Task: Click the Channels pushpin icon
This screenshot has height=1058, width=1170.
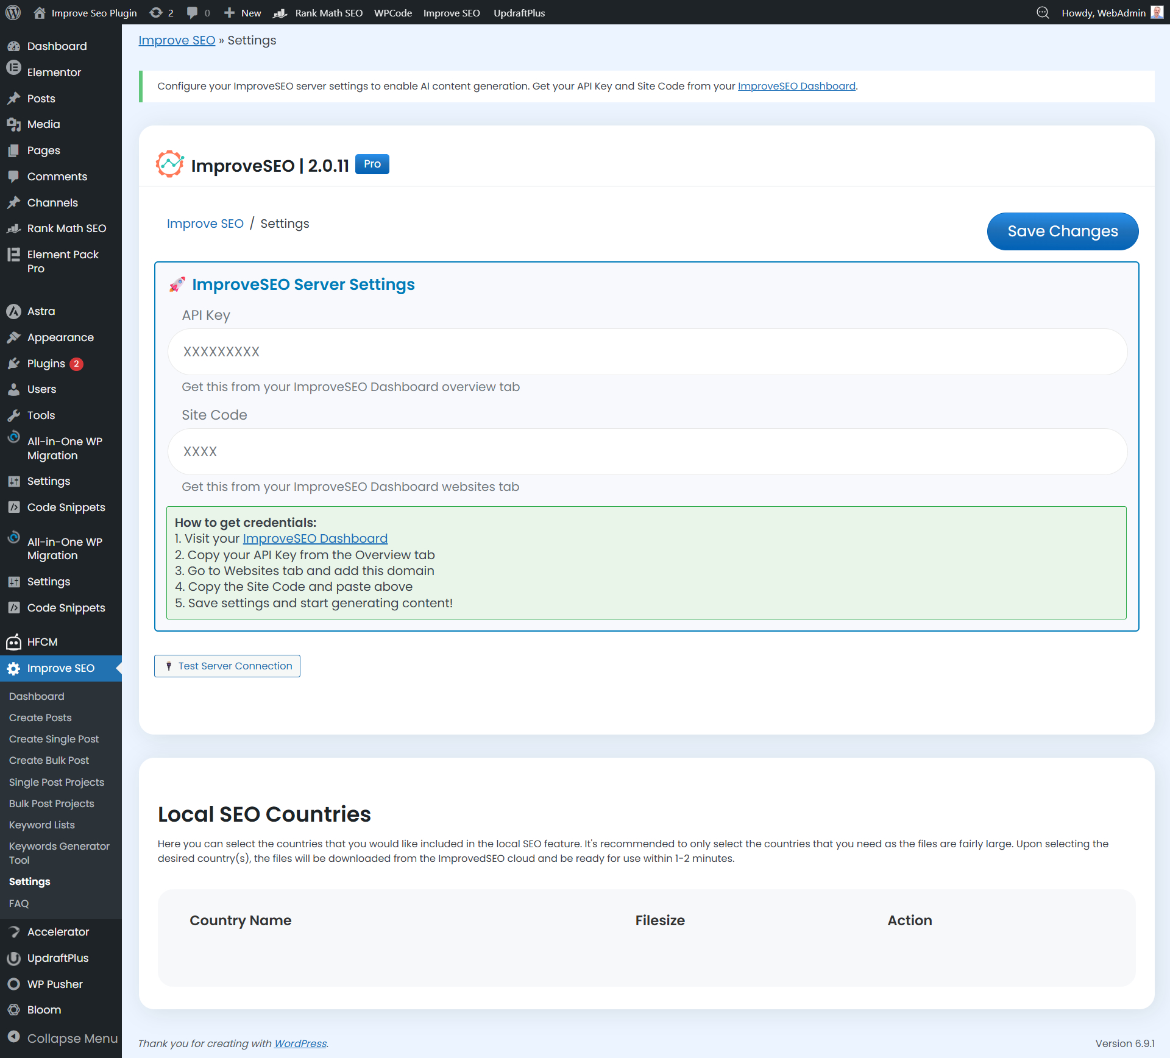Action: click(14, 203)
